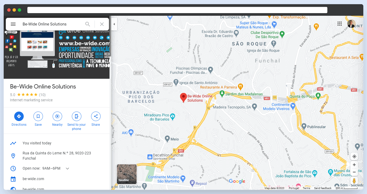This screenshot has width=367, height=194.
Task: Click the Be-Wide Online Solutions search field
Action: click(x=51, y=24)
